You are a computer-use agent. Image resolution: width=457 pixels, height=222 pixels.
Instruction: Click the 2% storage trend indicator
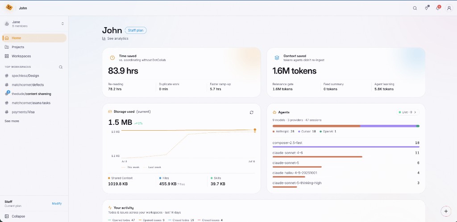[138, 123]
